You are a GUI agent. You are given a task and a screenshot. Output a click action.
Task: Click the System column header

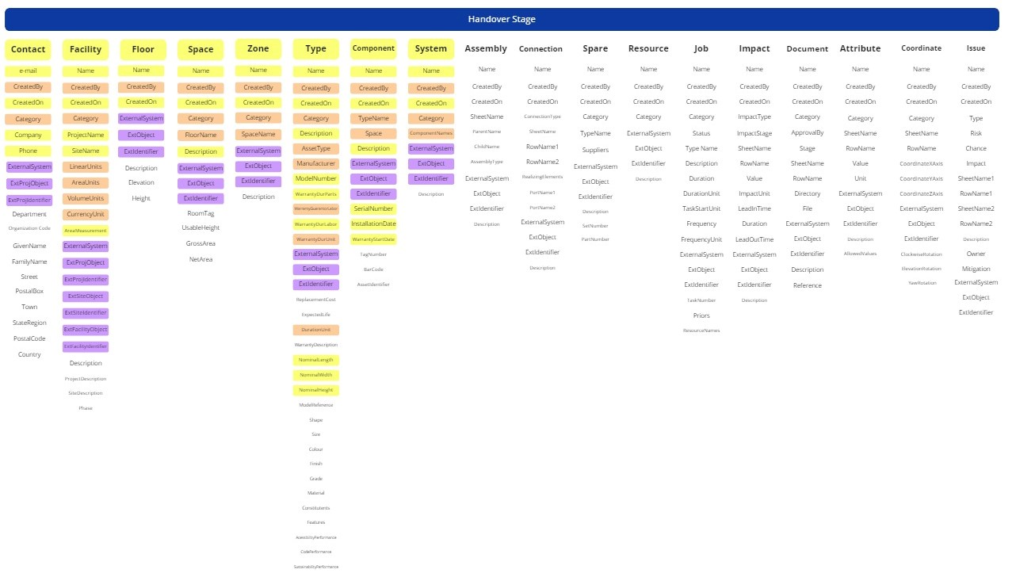click(430, 48)
